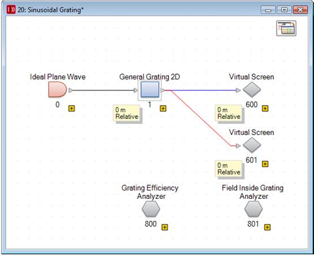Screen dimensions: 314x256
Task: Expand plus box beside Virtual Screen 601
Action: pos(265,164)
